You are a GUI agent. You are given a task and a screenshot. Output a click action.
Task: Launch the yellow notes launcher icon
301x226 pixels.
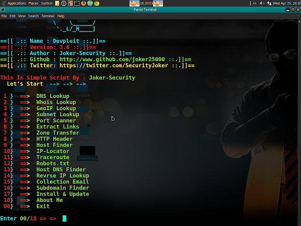[x=57, y=3]
